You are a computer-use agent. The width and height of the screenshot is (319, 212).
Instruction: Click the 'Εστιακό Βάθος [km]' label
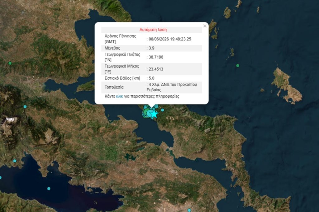point(122,78)
